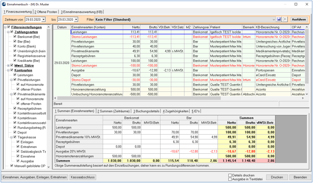The width and height of the screenshot is (313, 183).
Task: Click the Brutto column header in bookings table
Action: tap(149, 27)
